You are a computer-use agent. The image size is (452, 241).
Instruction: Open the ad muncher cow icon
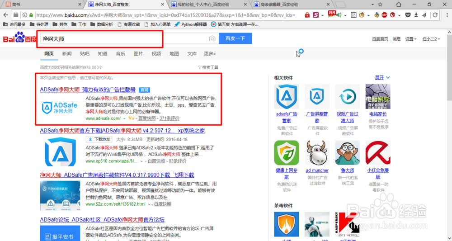point(317,153)
